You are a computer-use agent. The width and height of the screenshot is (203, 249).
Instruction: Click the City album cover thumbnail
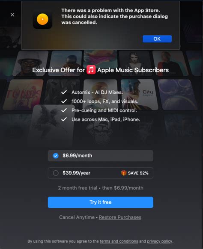tap(139, 95)
